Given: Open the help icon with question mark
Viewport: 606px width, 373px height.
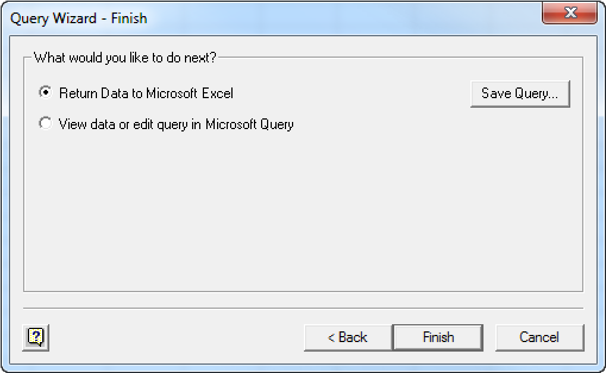Looking at the screenshot, I should tap(37, 337).
